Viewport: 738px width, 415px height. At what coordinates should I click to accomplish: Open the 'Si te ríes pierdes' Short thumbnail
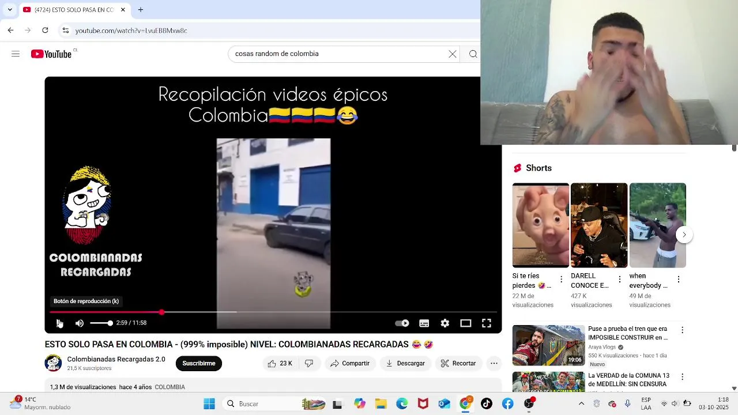click(540, 225)
